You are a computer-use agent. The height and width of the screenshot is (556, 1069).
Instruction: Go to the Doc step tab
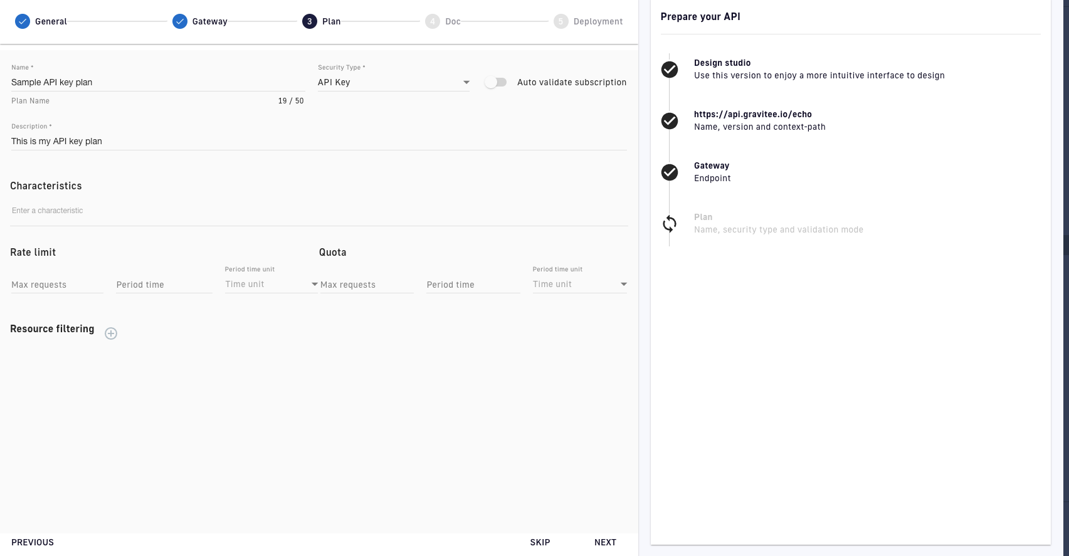click(443, 21)
